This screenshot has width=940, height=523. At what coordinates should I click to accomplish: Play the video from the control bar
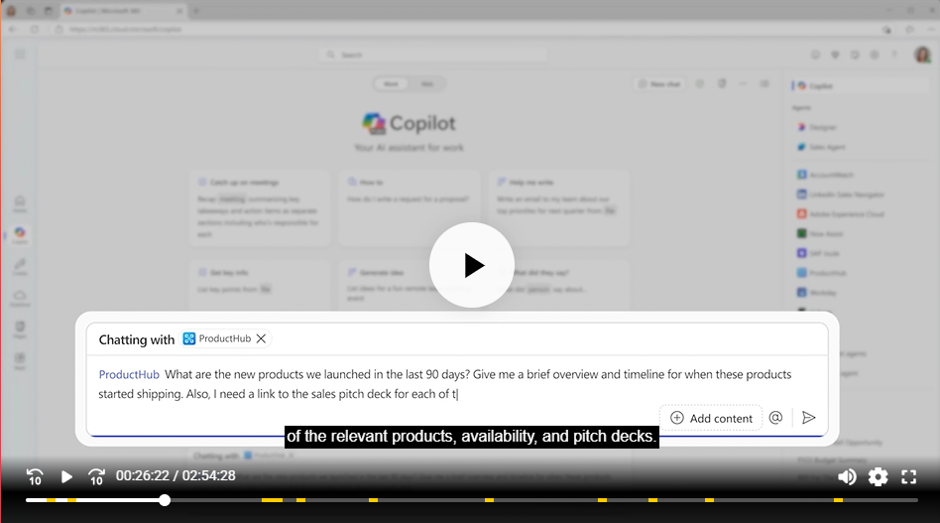[66, 476]
